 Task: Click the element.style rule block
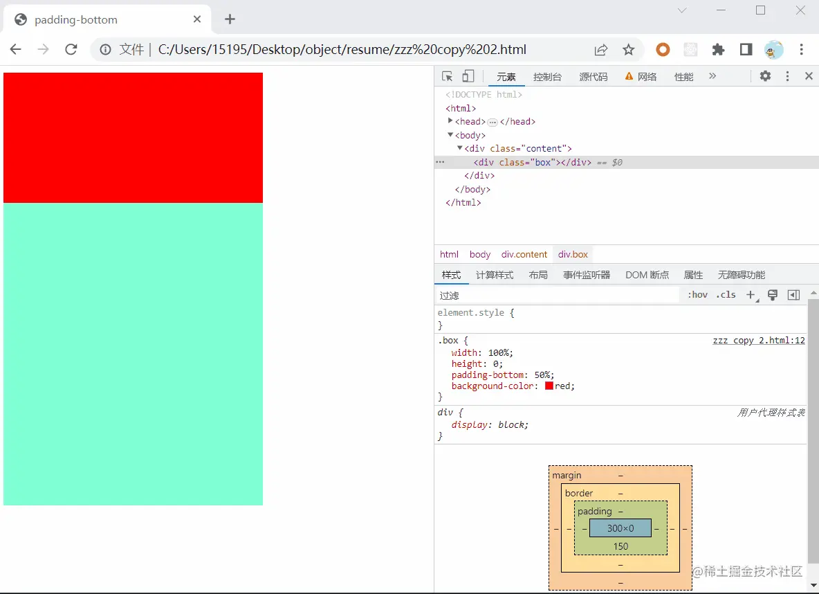(622, 319)
